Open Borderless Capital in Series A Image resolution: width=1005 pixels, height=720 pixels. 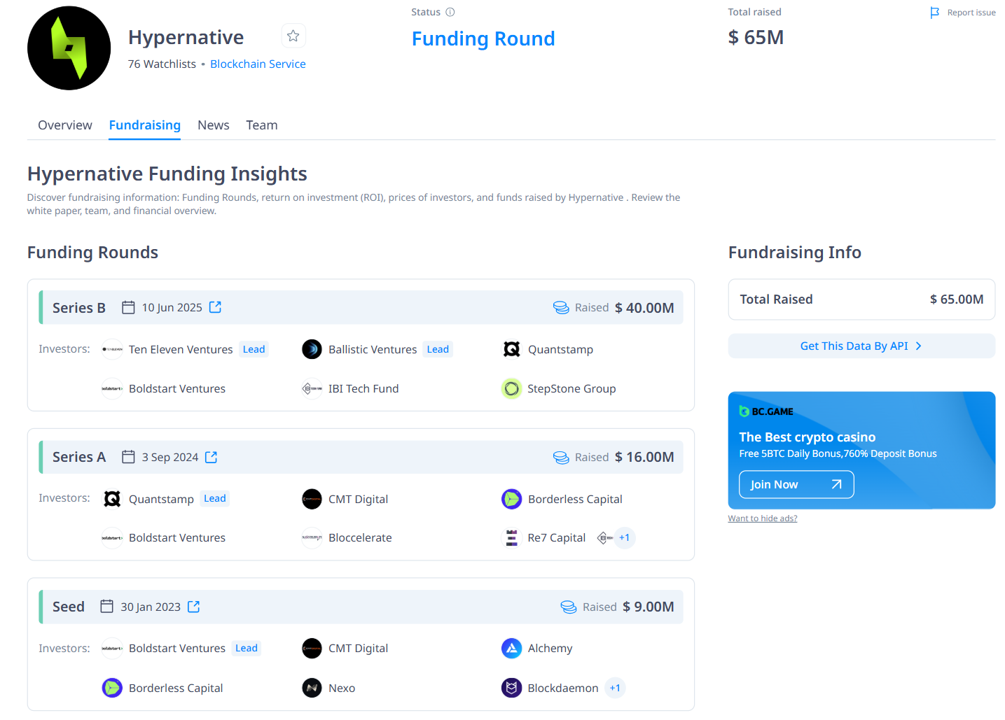click(575, 499)
